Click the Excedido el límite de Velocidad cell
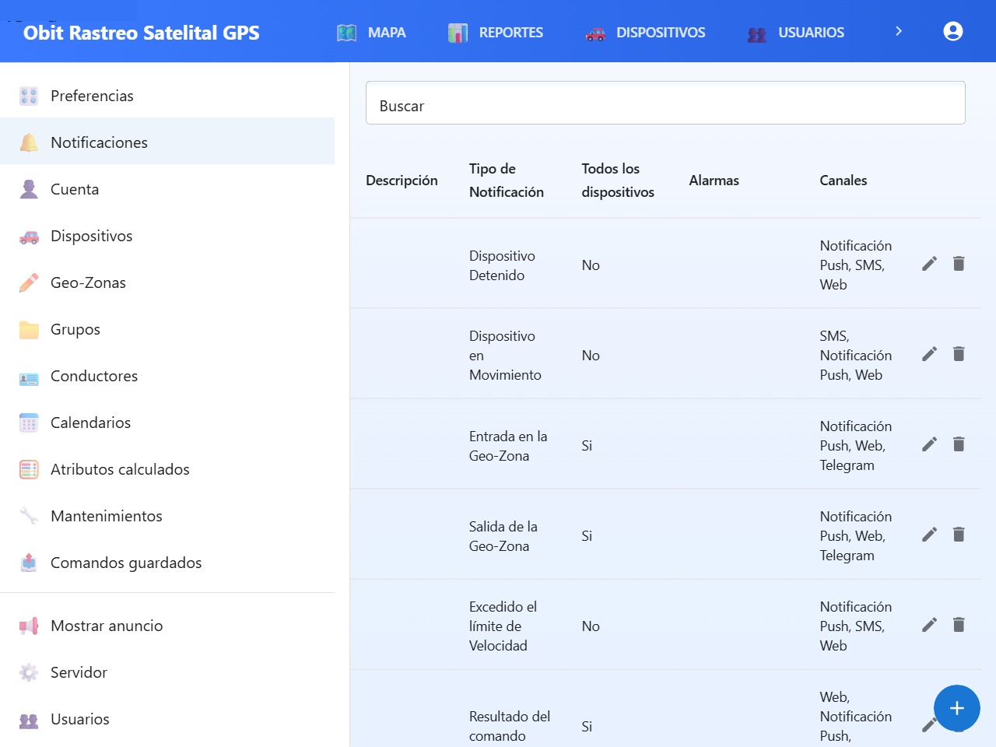 coord(503,626)
